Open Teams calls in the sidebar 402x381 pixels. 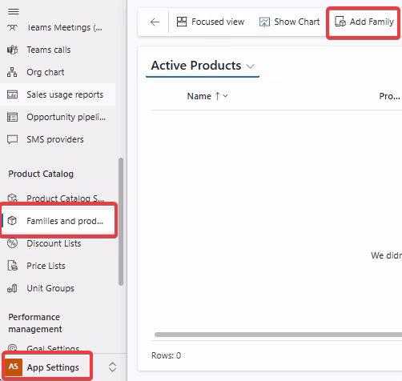[x=58, y=50]
